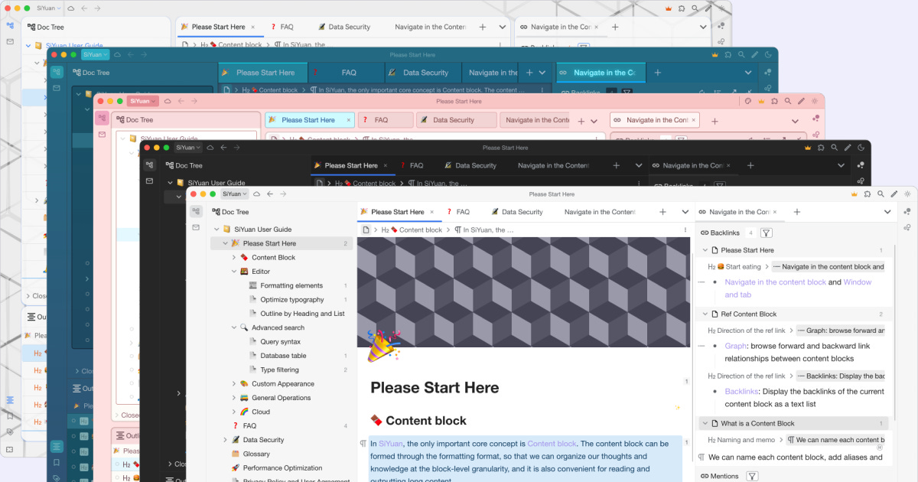Collapse the SiYuan User Guide notebook in front tree

point(216,230)
